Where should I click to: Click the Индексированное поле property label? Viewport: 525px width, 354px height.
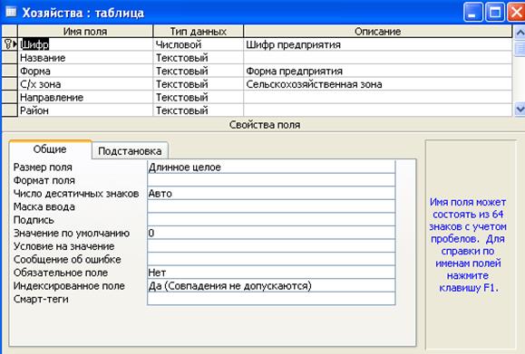pos(69,286)
